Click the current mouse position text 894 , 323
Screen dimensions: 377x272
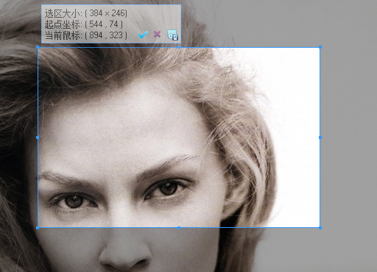pyautogui.click(x=106, y=35)
